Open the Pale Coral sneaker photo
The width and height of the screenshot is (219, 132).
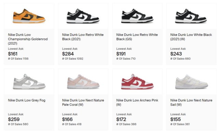point(83,82)
